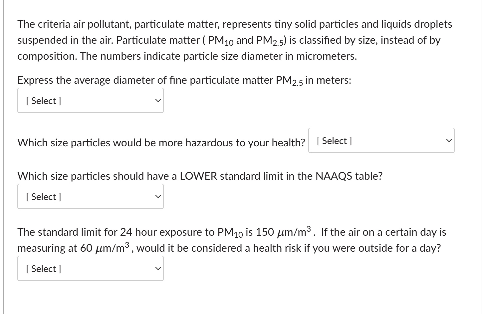Select the [ Select ] text in the last dropdown
The height and width of the screenshot is (314, 490).
(44, 268)
